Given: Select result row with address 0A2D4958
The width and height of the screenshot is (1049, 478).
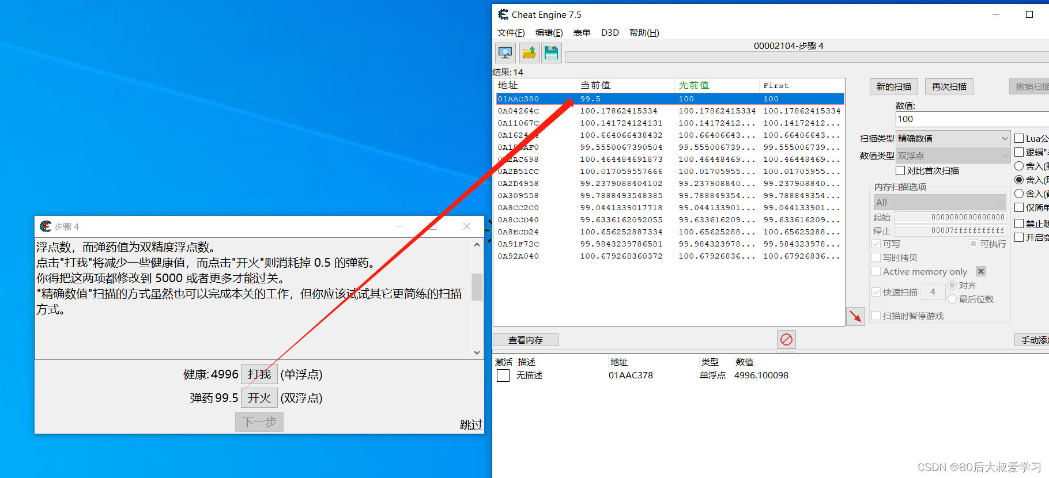Looking at the screenshot, I should coord(670,183).
